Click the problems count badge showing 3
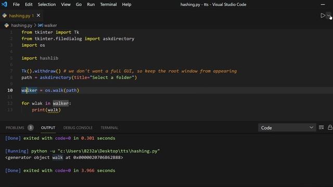The height and width of the screenshot is (187, 333). [x=30, y=127]
